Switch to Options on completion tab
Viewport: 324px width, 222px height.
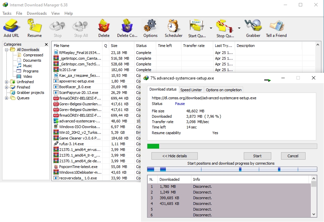point(224,90)
